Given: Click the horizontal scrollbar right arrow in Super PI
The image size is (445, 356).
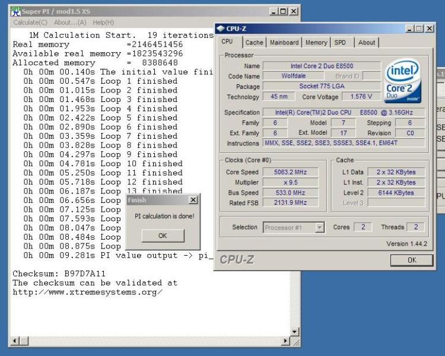Looking at the screenshot, I should click(x=285, y=341).
